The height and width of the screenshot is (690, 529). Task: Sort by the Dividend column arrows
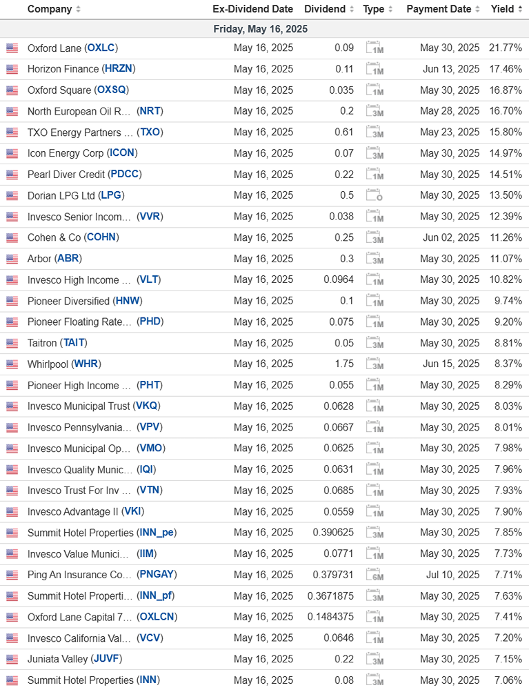point(352,10)
